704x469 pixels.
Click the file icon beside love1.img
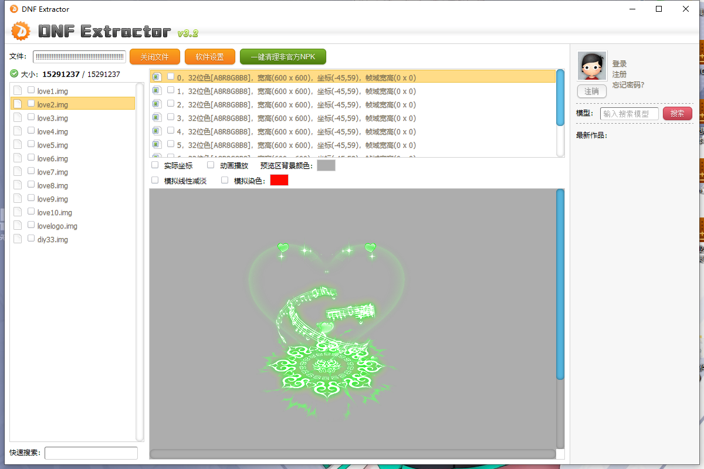(x=18, y=91)
